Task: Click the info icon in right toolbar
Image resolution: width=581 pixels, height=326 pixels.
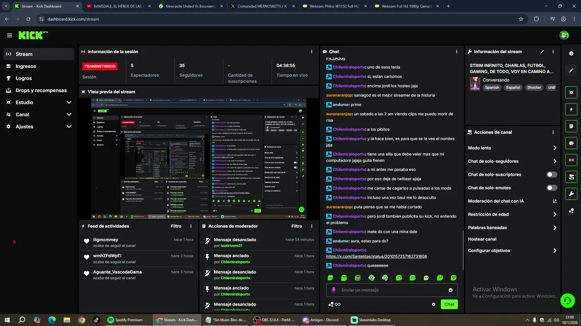Action: 571,53
